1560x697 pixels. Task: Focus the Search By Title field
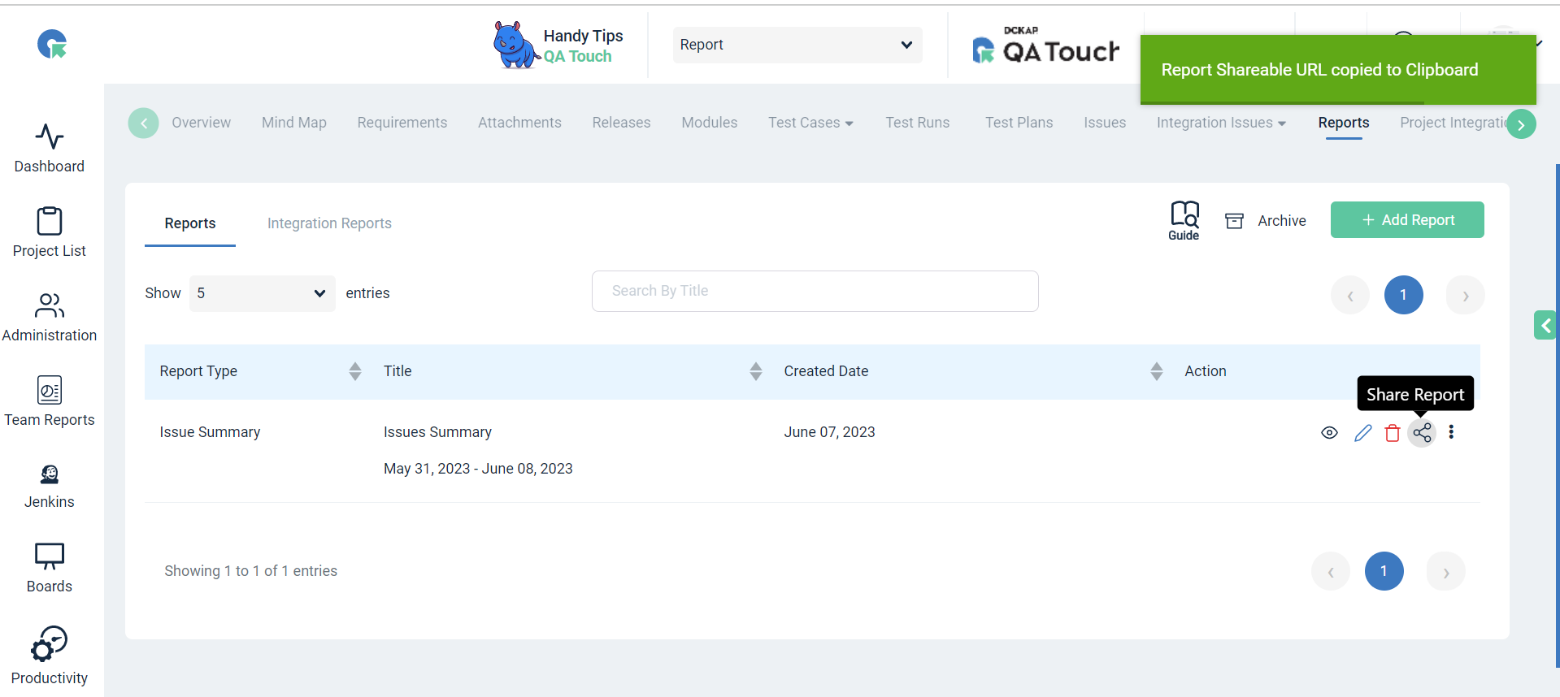(x=815, y=291)
